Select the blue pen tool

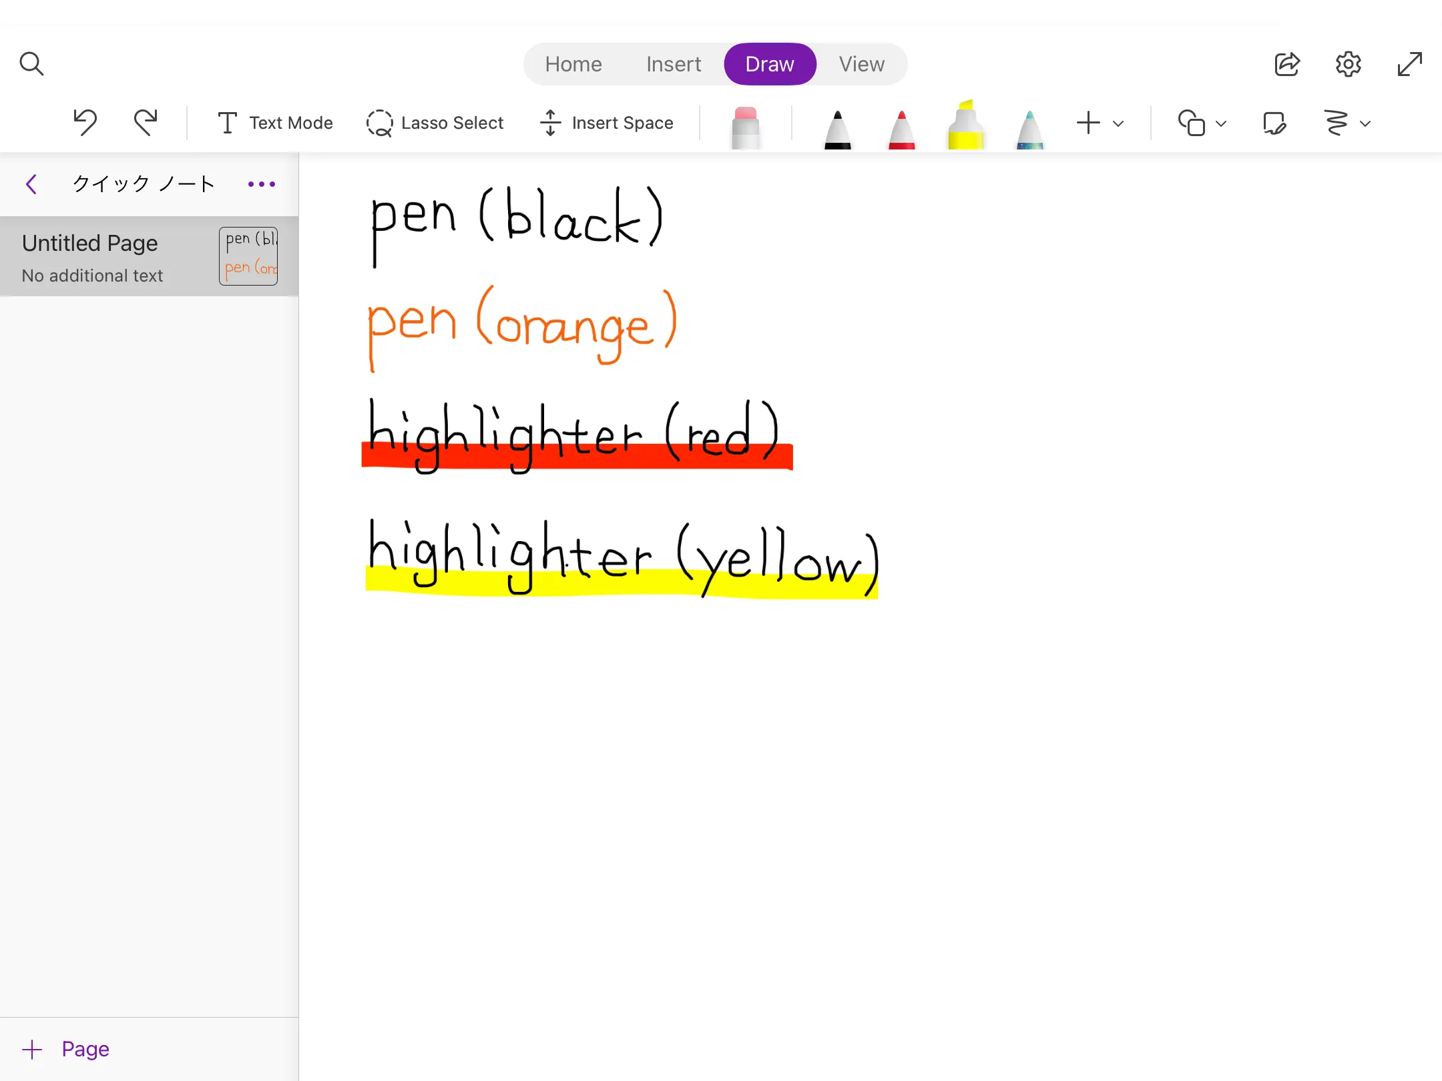tap(1029, 123)
